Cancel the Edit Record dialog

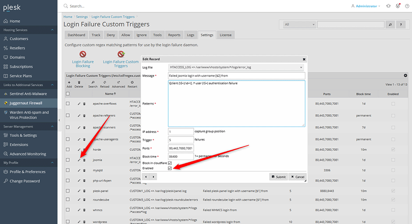(298, 177)
